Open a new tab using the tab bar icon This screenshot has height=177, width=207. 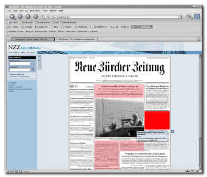pyautogui.click(x=9, y=39)
